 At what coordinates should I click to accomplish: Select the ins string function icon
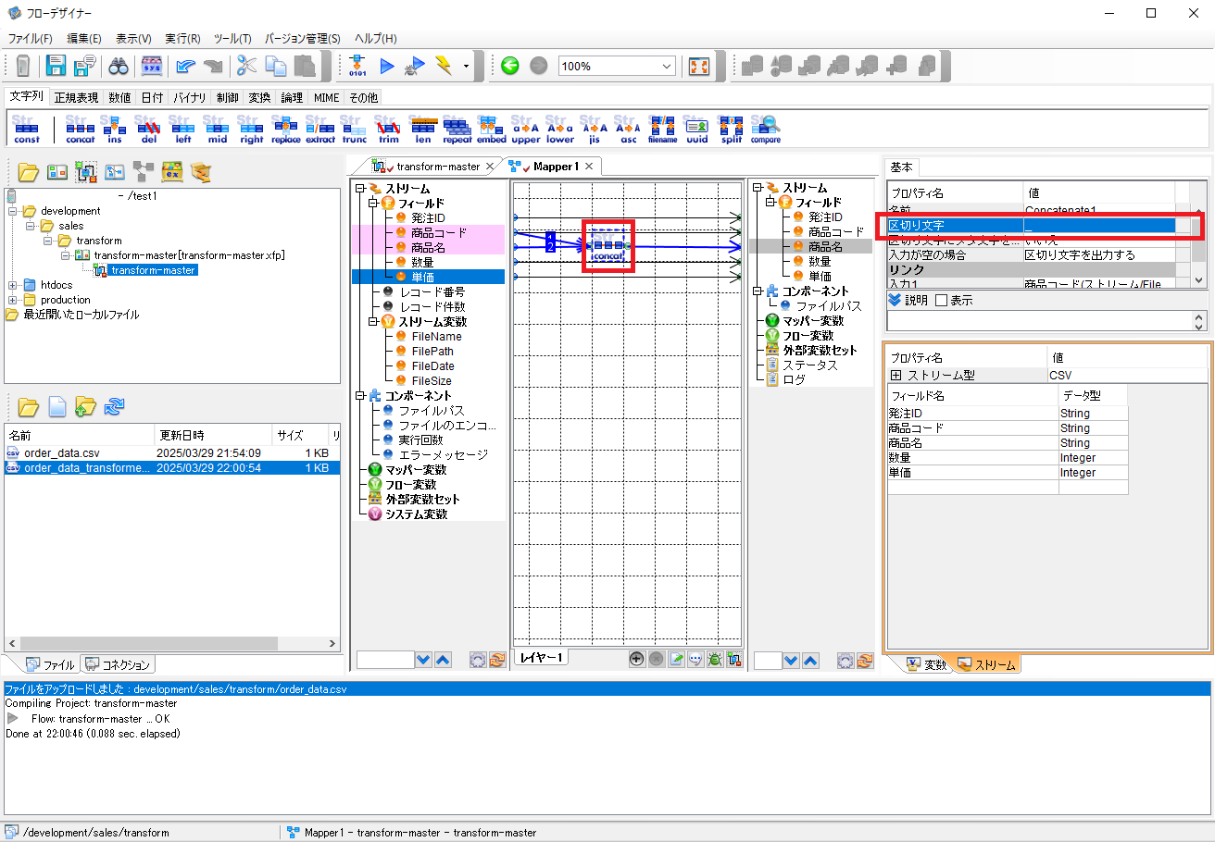pos(114,129)
